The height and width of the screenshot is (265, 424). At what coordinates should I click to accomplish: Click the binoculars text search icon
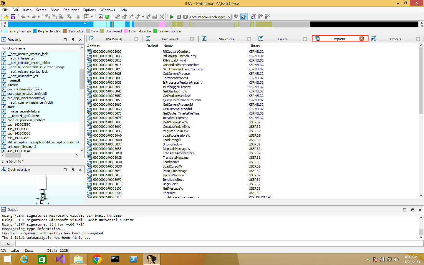click(54, 17)
